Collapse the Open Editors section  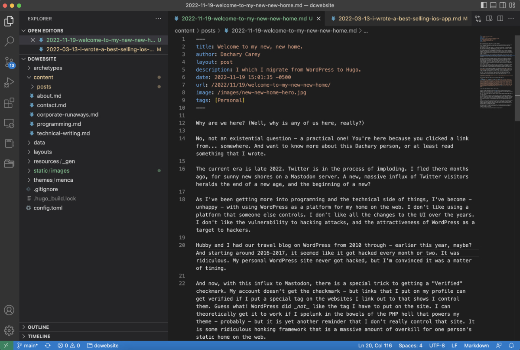click(94, 31)
